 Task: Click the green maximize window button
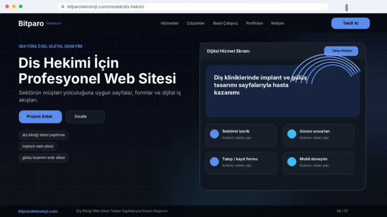21,7
